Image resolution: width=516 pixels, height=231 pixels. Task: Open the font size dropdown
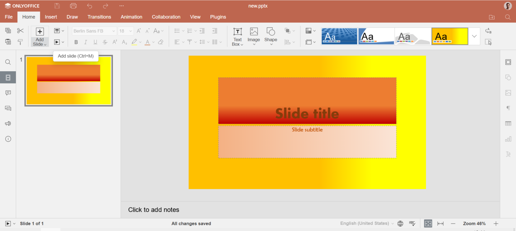[130, 31]
